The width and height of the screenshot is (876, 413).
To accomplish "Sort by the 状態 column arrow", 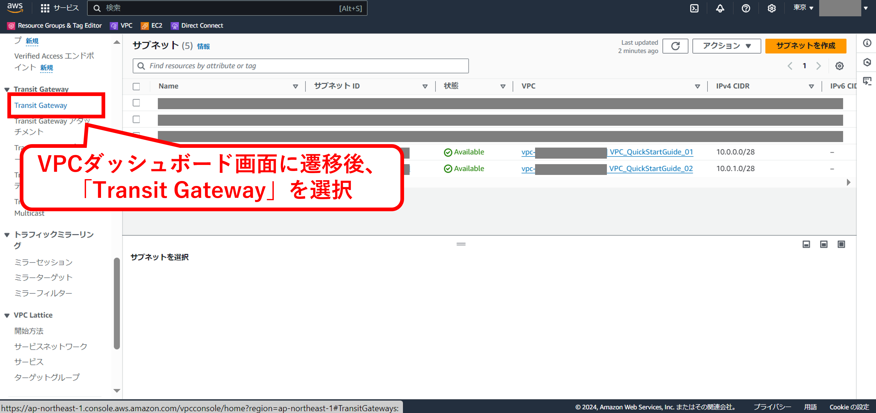I will tap(503, 86).
